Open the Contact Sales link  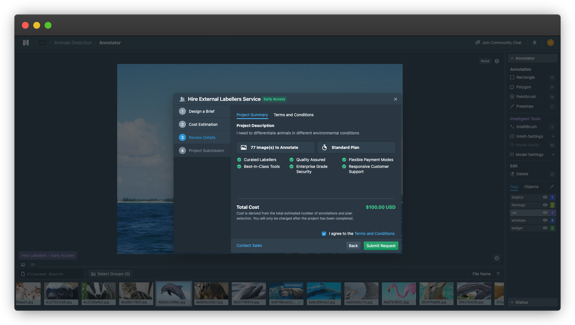[249, 245]
